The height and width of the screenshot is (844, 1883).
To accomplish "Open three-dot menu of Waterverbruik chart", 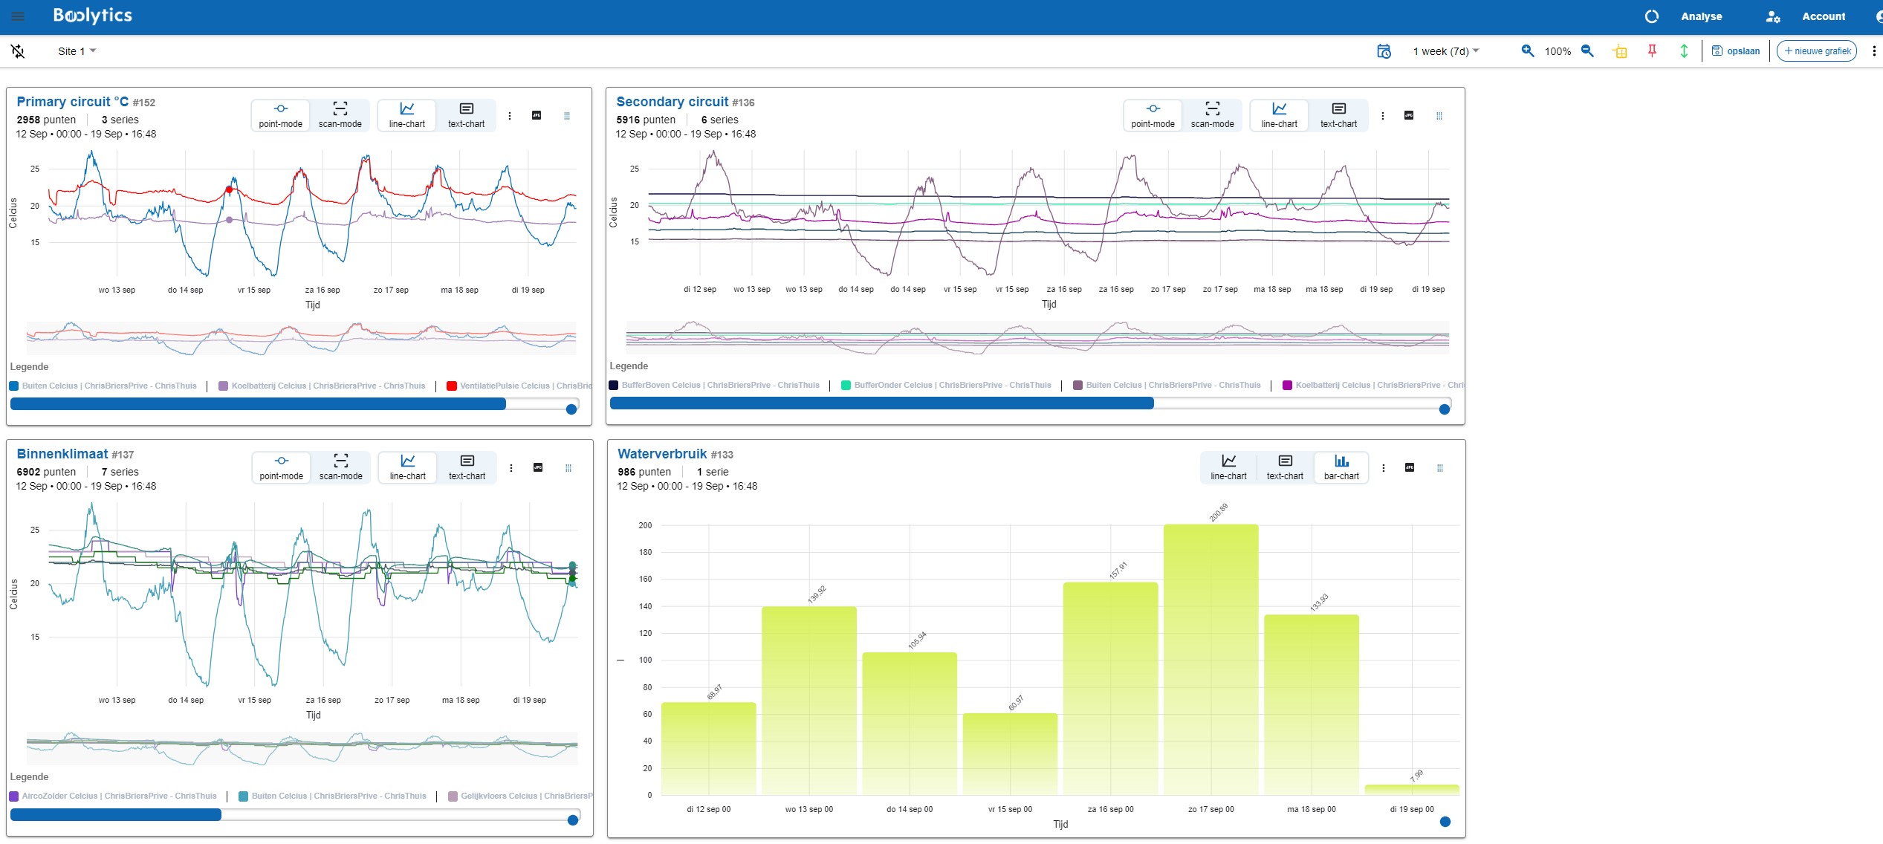I will pos(1384,468).
